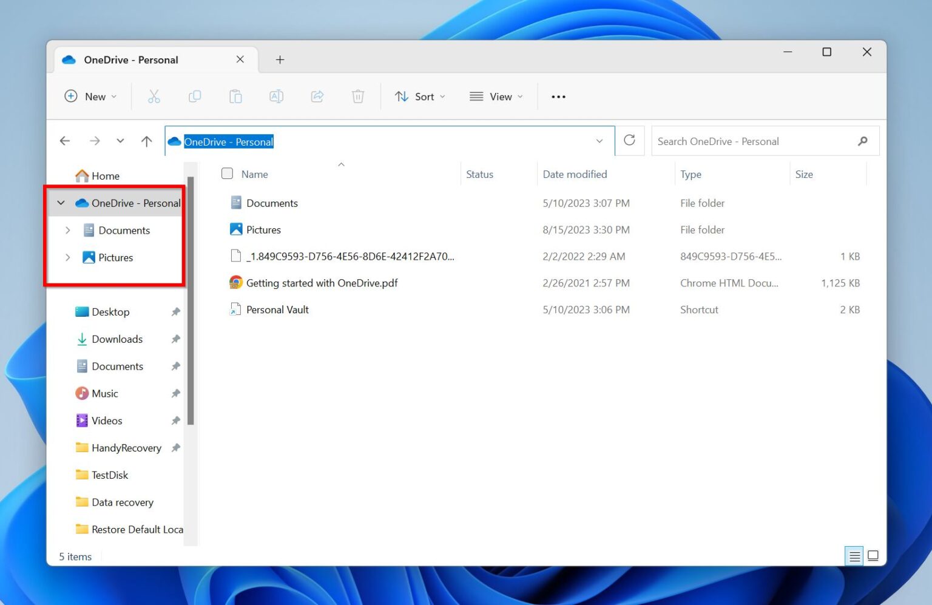This screenshot has width=932, height=605.
Task: Click the up navigation arrow
Action: 146,140
